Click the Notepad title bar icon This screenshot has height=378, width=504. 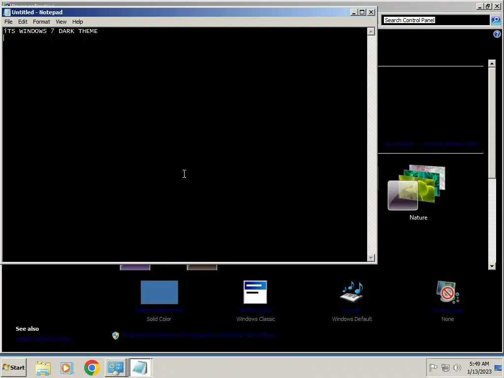click(7, 12)
